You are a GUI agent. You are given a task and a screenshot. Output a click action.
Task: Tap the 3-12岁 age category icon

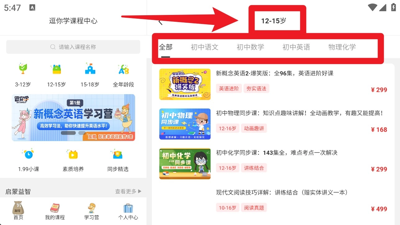(23, 69)
